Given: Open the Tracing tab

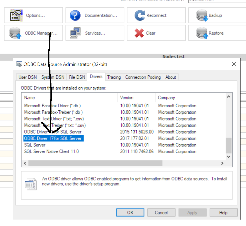Looking at the screenshot, I should coord(114,77).
